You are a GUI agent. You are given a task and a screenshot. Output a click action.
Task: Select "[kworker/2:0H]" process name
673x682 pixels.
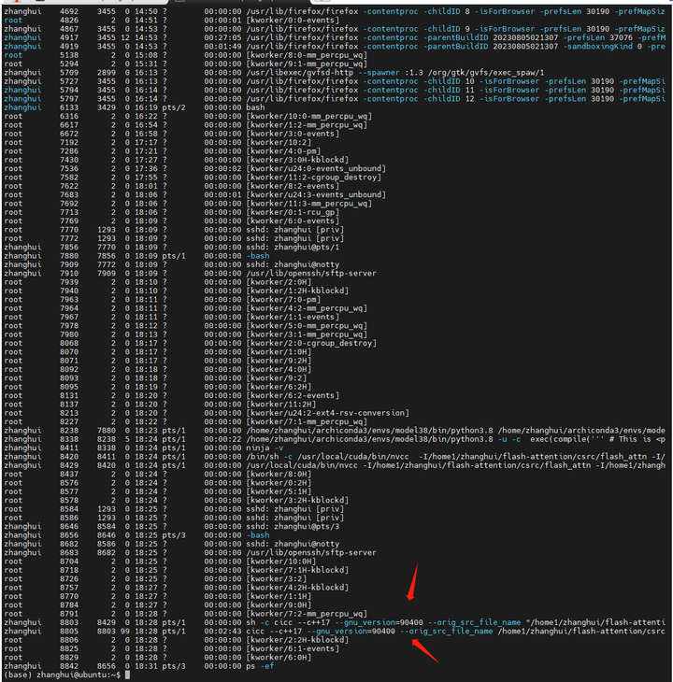pyautogui.click(x=279, y=282)
